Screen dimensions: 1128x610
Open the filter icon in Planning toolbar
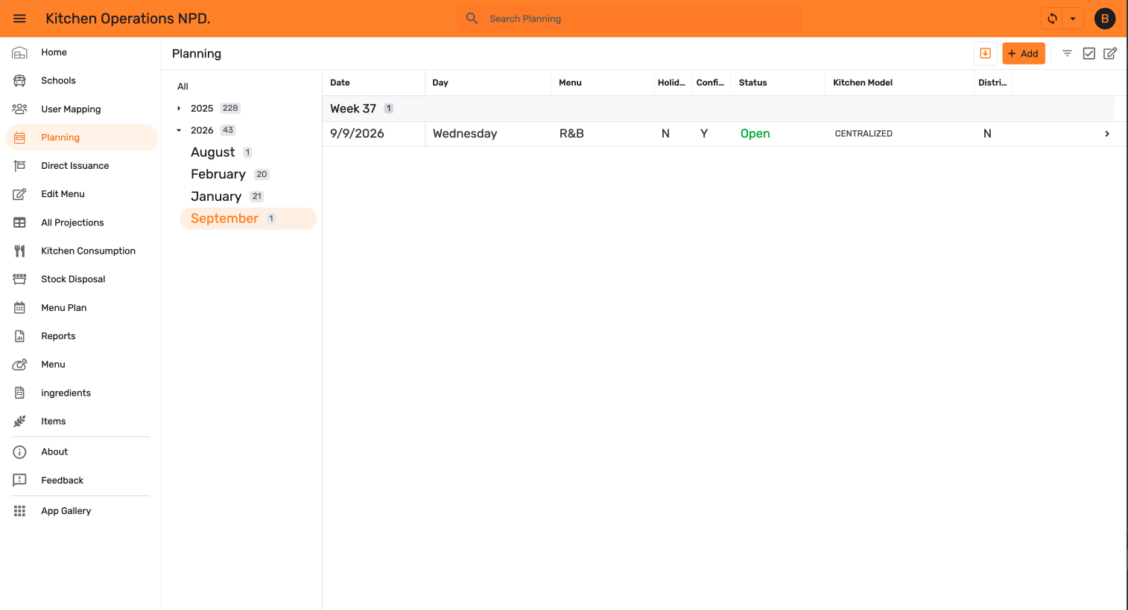coord(1067,54)
